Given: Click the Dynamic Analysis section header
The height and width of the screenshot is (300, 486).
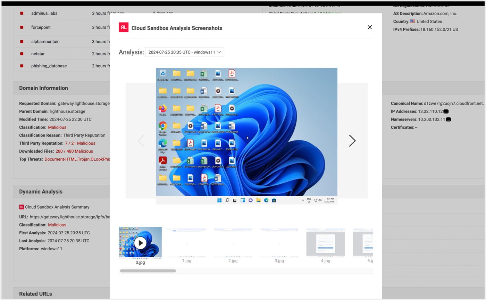Looking at the screenshot, I should 41,192.
